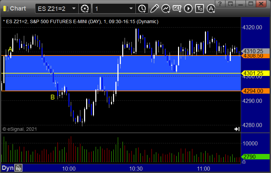The width and height of the screenshot is (271, 173).
Task: Click the yellow 4301.25 price tag
Action: pyautogui.click(x=255, y=73)
